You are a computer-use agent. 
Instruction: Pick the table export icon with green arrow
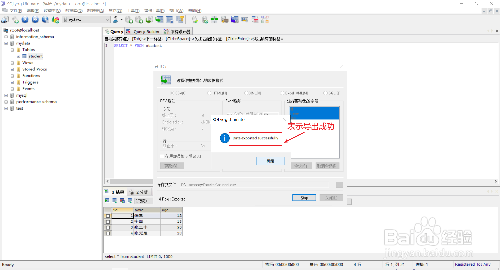(159, 20)
